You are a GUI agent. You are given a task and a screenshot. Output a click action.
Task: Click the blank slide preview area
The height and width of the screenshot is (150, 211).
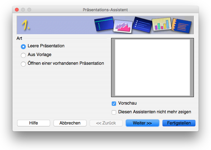pos(152,68)
